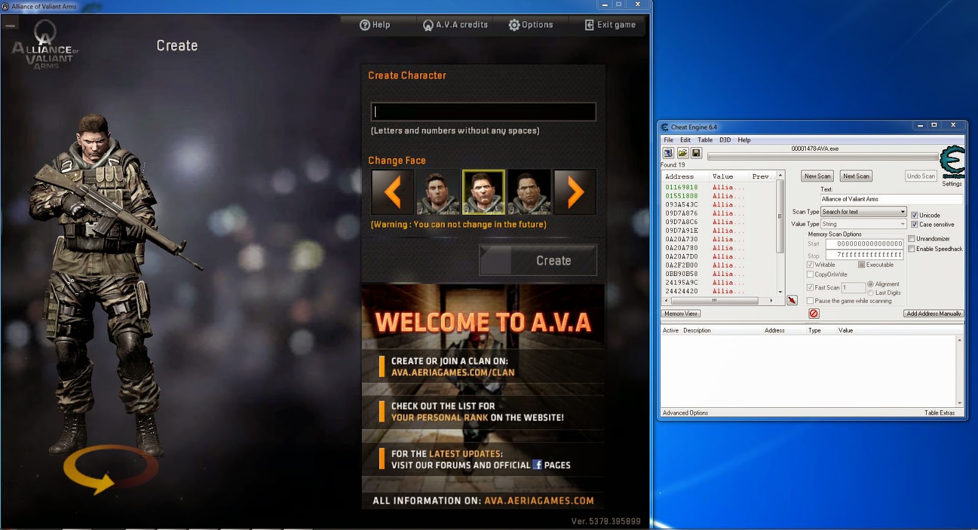Toggle the Case sensitive checkbox
The width and height of the screenshot is (978, 530).
[x=914, y=224]
